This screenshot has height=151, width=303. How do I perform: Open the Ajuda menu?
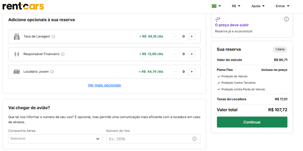pyautogui.click(x=258, y=6)
